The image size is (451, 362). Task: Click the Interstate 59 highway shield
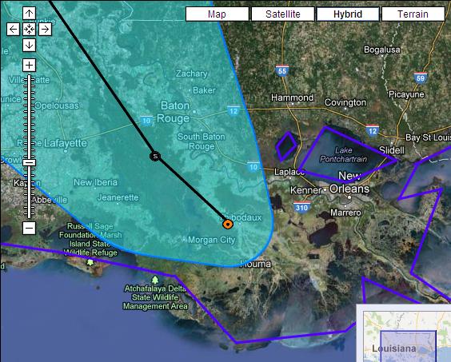click(421, 78)
